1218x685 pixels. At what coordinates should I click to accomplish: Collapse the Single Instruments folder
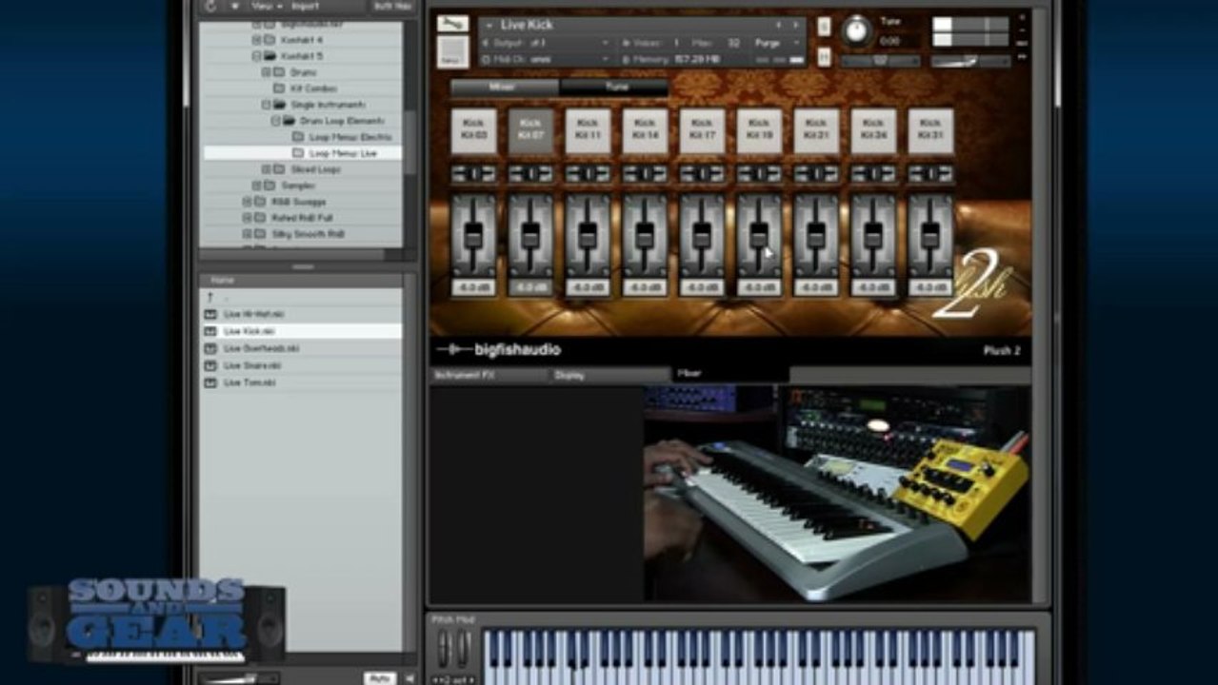(x=267, y=105)
